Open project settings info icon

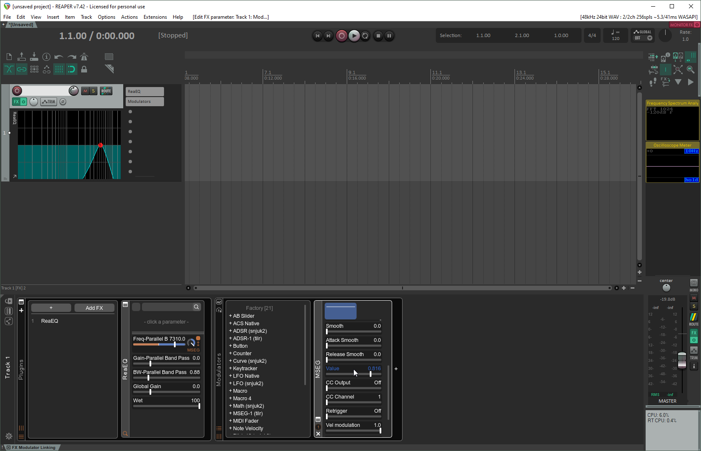point(46,57)
